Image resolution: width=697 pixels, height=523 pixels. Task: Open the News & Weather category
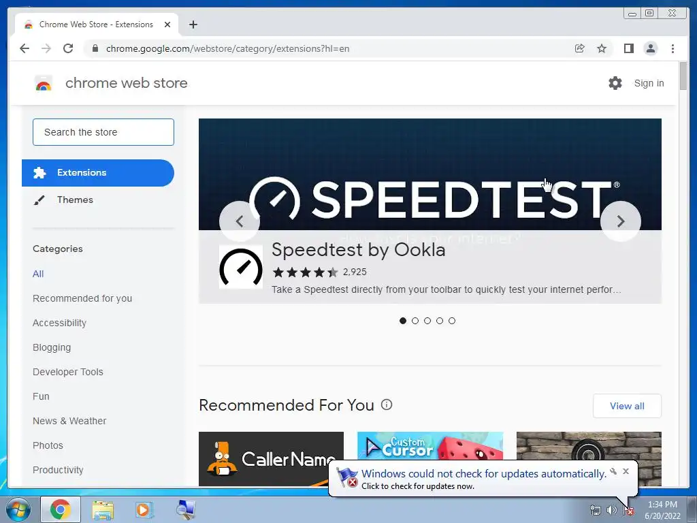click(x=69, y=421)
